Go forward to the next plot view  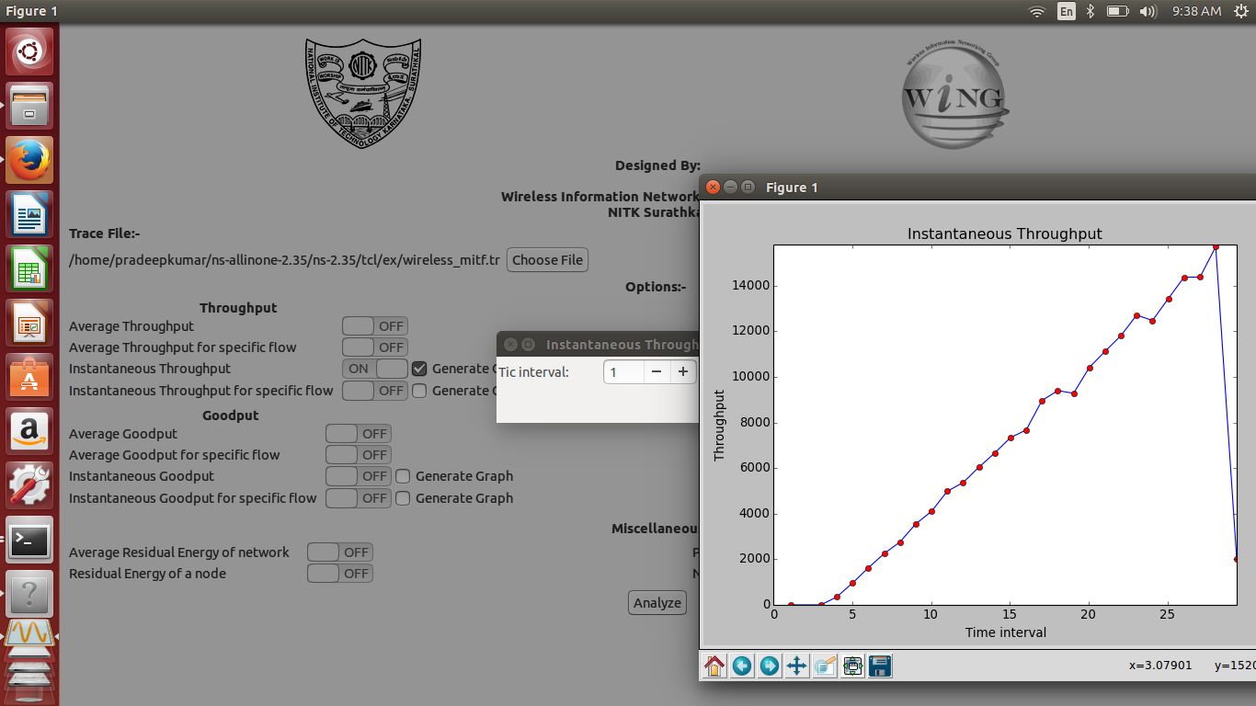coord(770,666)
